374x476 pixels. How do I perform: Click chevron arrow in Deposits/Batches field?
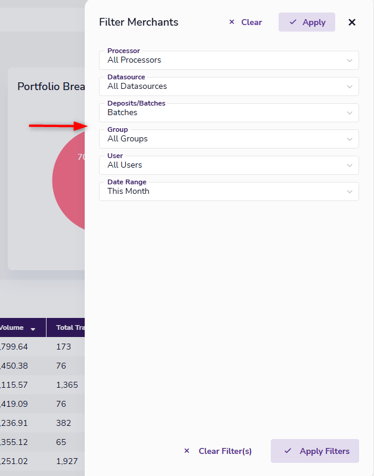(x=350, y=113)
